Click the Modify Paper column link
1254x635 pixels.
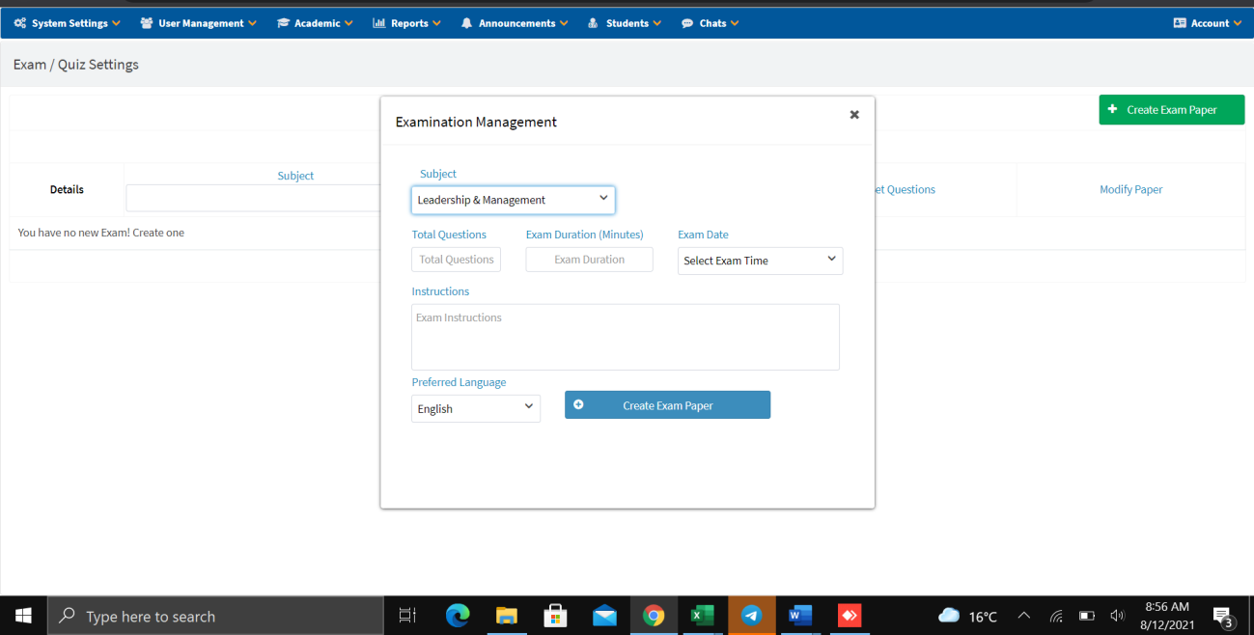tap(1130, 190)
